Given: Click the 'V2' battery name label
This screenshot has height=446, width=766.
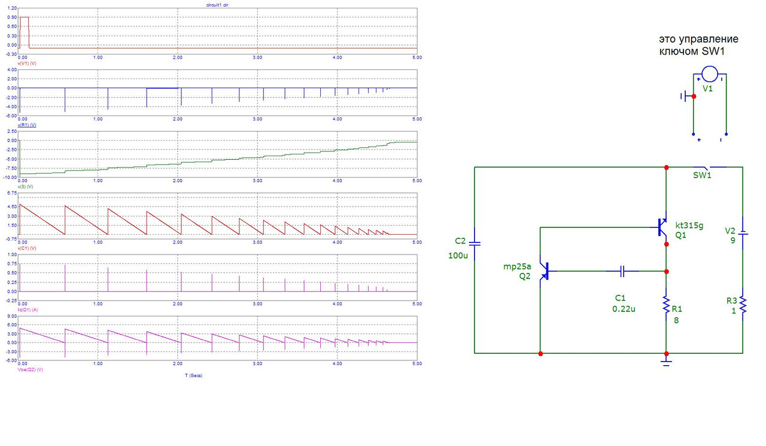Looking at the screenshot, I should (x=730, y=230).
